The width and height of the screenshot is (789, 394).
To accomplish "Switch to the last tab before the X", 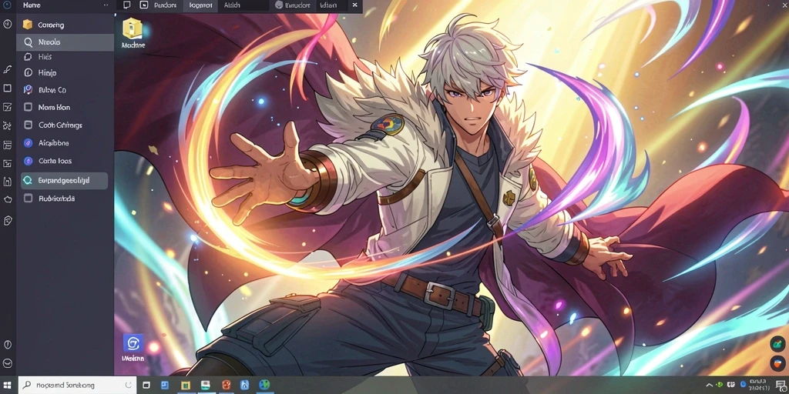I will point(328,5).
